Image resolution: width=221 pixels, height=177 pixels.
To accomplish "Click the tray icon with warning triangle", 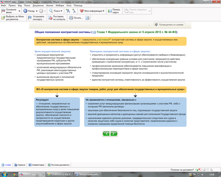I will pos(190,175).
